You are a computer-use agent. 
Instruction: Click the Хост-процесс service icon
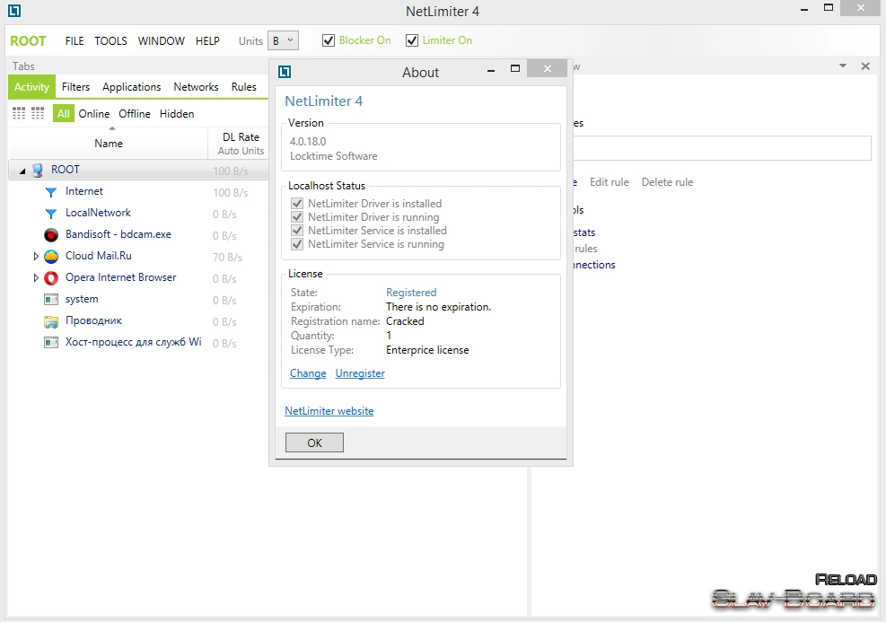pos(51,342)
